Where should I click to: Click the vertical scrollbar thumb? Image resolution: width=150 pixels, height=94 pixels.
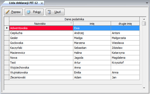144,23
